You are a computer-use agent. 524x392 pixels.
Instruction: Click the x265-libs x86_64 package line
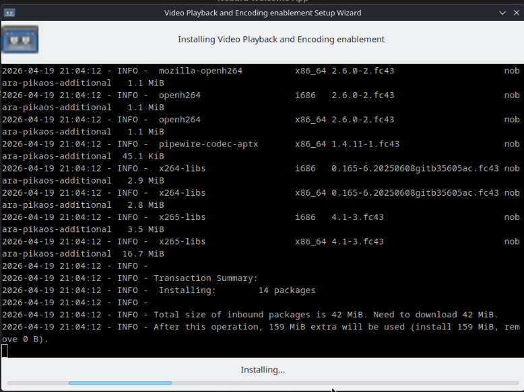click(x=182, y=241)
